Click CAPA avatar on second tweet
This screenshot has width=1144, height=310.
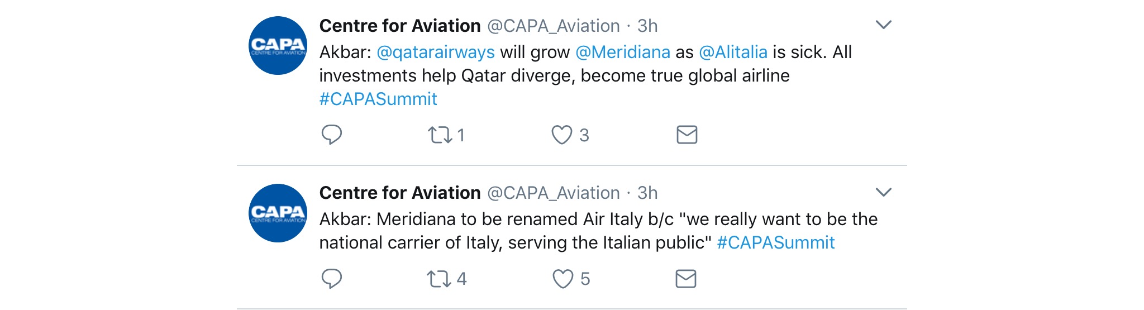[x=278, y=213]
